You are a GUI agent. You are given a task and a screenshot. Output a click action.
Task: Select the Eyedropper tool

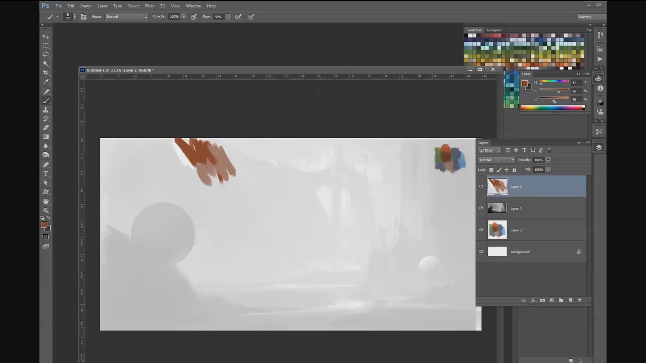(46, 82)
